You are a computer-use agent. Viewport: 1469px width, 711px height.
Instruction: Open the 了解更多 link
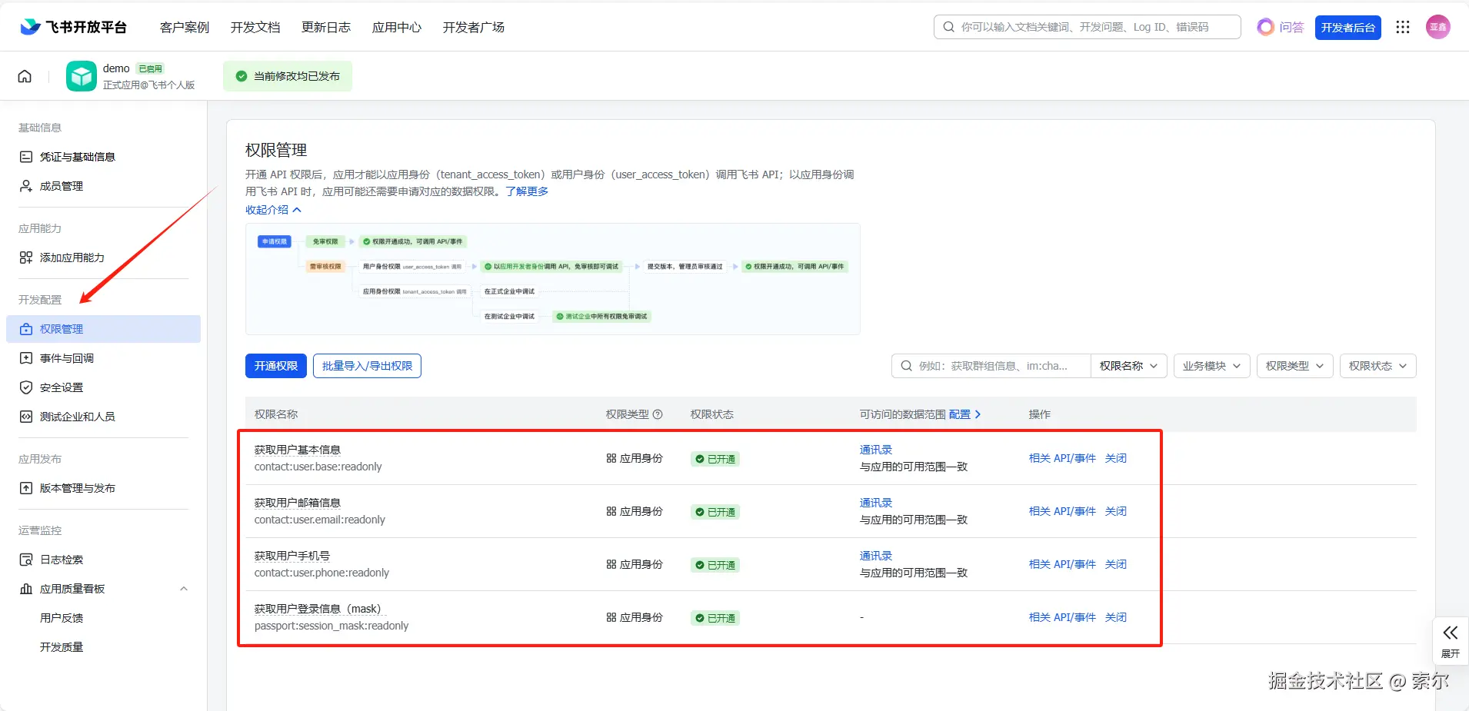click(x=527, y=191)
